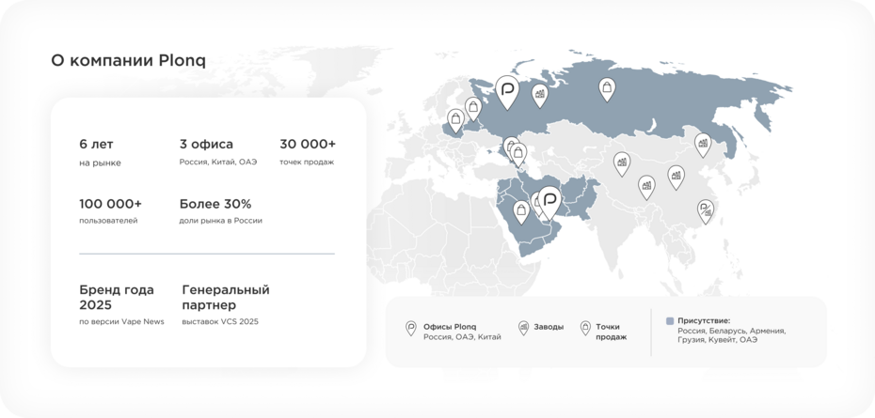Click the по версии Vape News caption

click(x=121, y=321)
